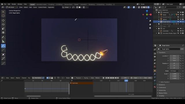The width and height of the screenshot is (185, 104).
Task: Click the Scale X value field
Action: 175,74
